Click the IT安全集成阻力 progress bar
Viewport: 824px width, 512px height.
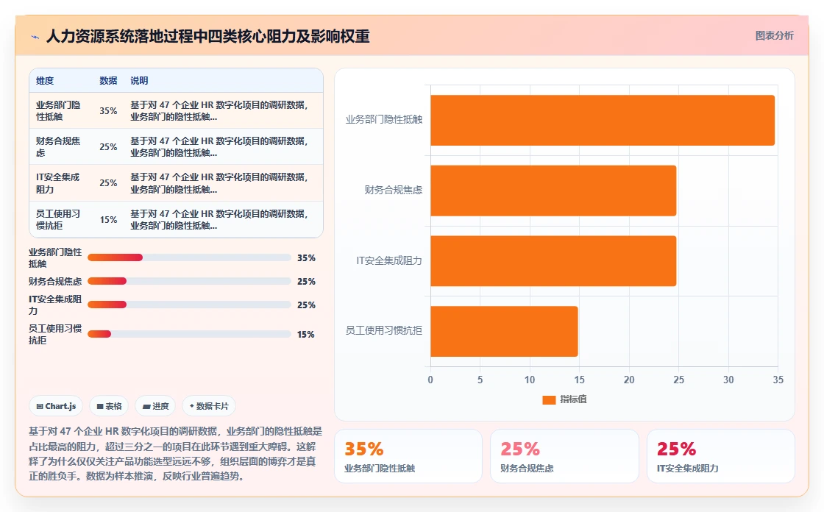[189, 305]
